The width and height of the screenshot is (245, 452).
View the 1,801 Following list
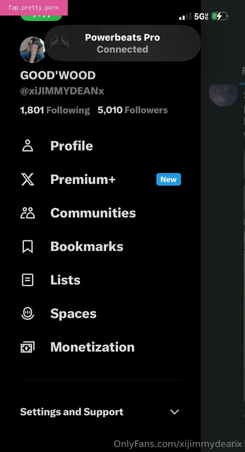[x=55, y=110]
